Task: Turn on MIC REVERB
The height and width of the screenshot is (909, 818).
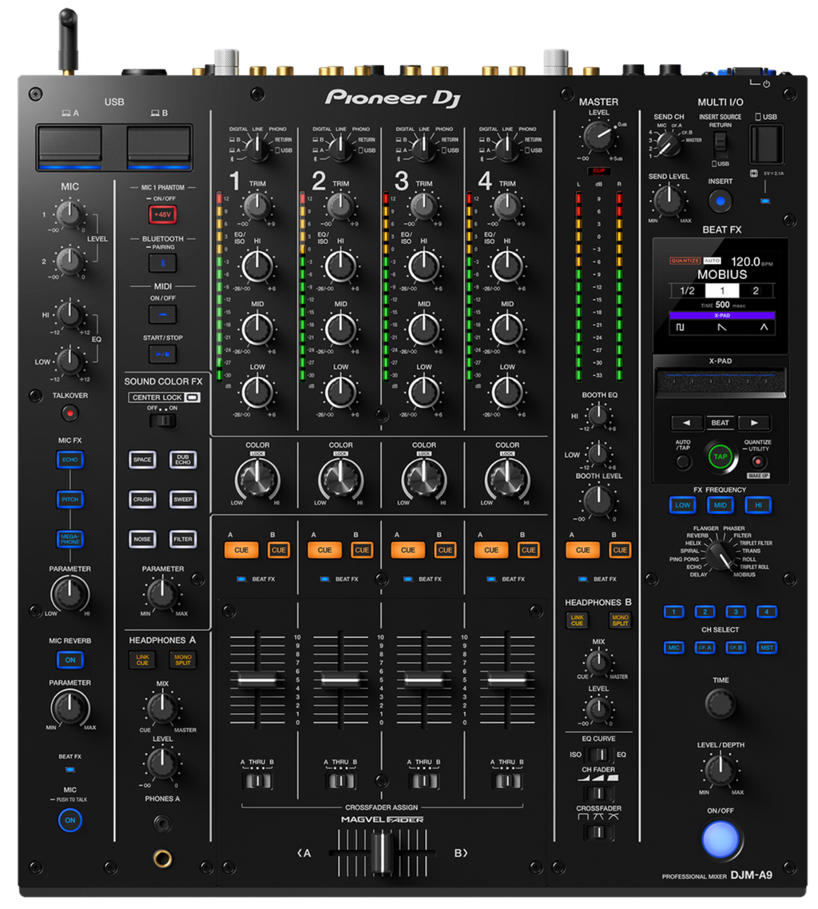Action: pos(70,660)
